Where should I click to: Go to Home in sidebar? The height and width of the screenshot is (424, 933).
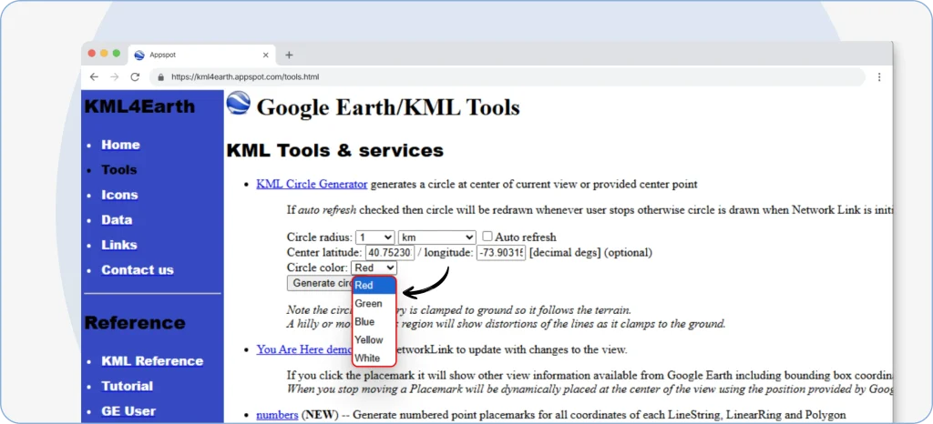120,145
